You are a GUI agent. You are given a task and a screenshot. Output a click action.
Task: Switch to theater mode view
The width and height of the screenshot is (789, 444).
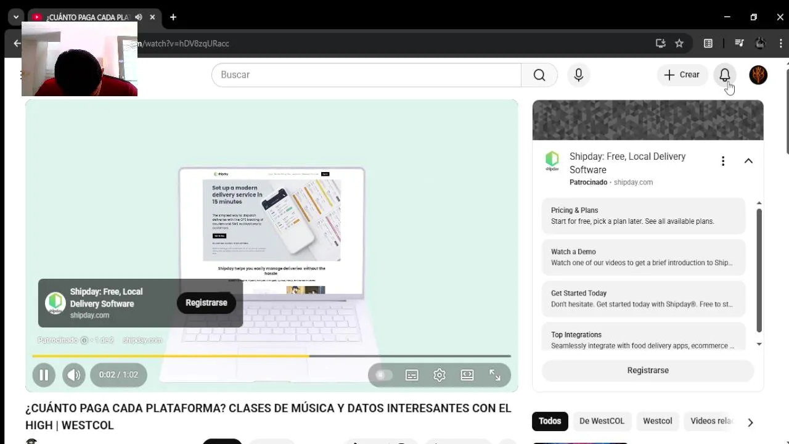pyautogui.click(x=467, y=375)
